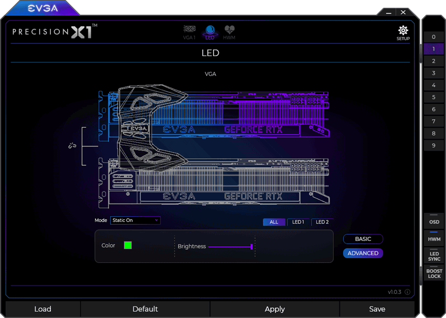This screenshot has width=446, height=318.
Task: Select the BASIC mode option
Action: pos(363,239)
